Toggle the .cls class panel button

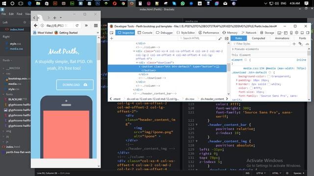(307, 44)
